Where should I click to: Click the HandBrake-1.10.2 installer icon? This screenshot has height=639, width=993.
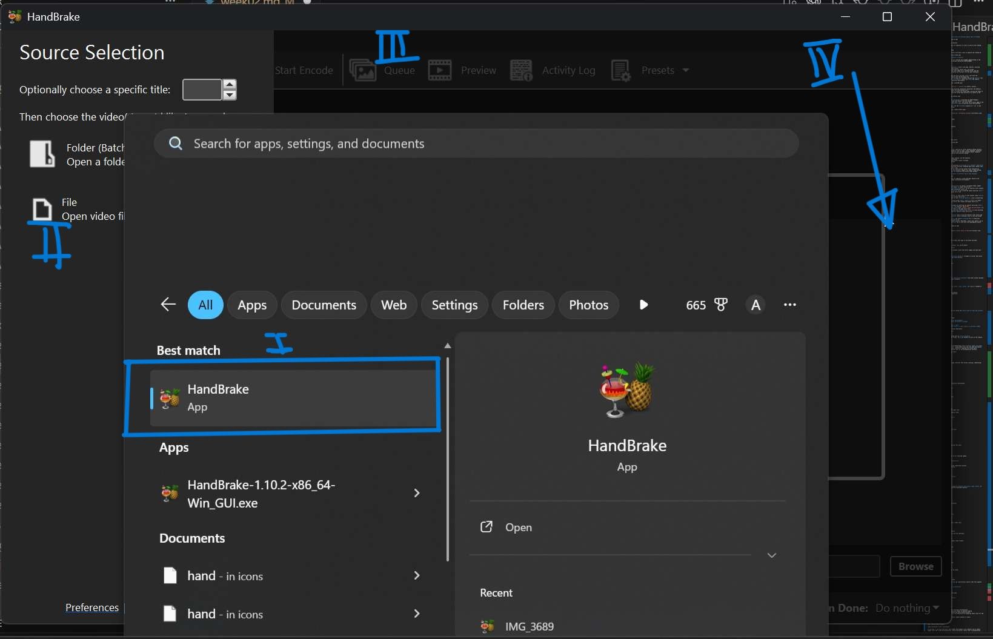point(170,494)
